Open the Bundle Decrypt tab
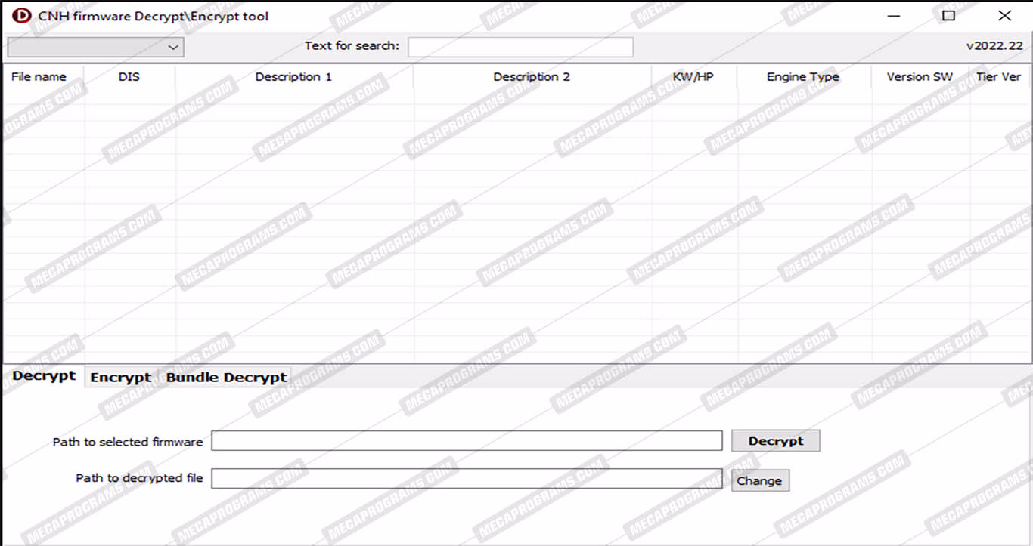Viewport: 1033px width, 546px height. tap(226, 378)
